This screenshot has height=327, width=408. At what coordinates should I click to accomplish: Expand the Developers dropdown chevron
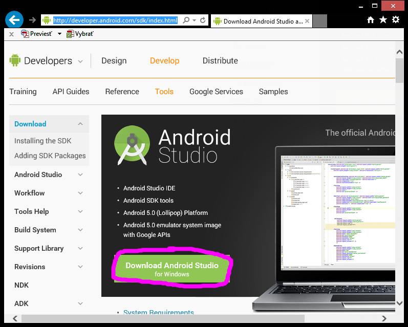click(x=80, y=61)
